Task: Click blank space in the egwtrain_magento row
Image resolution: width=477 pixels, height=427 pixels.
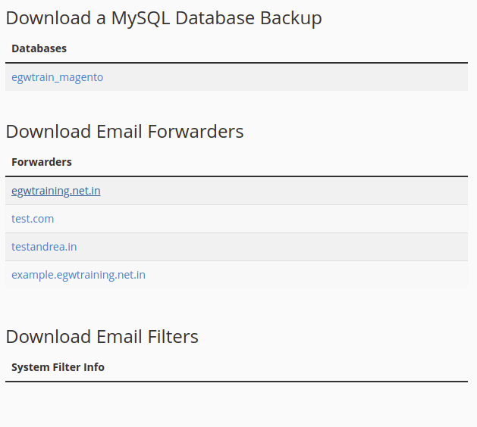Action: (x=303, y=77)
